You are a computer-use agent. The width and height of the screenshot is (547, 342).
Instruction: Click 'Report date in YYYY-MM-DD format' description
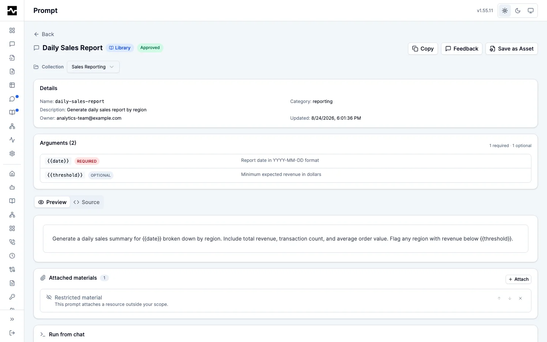[280, 160]
